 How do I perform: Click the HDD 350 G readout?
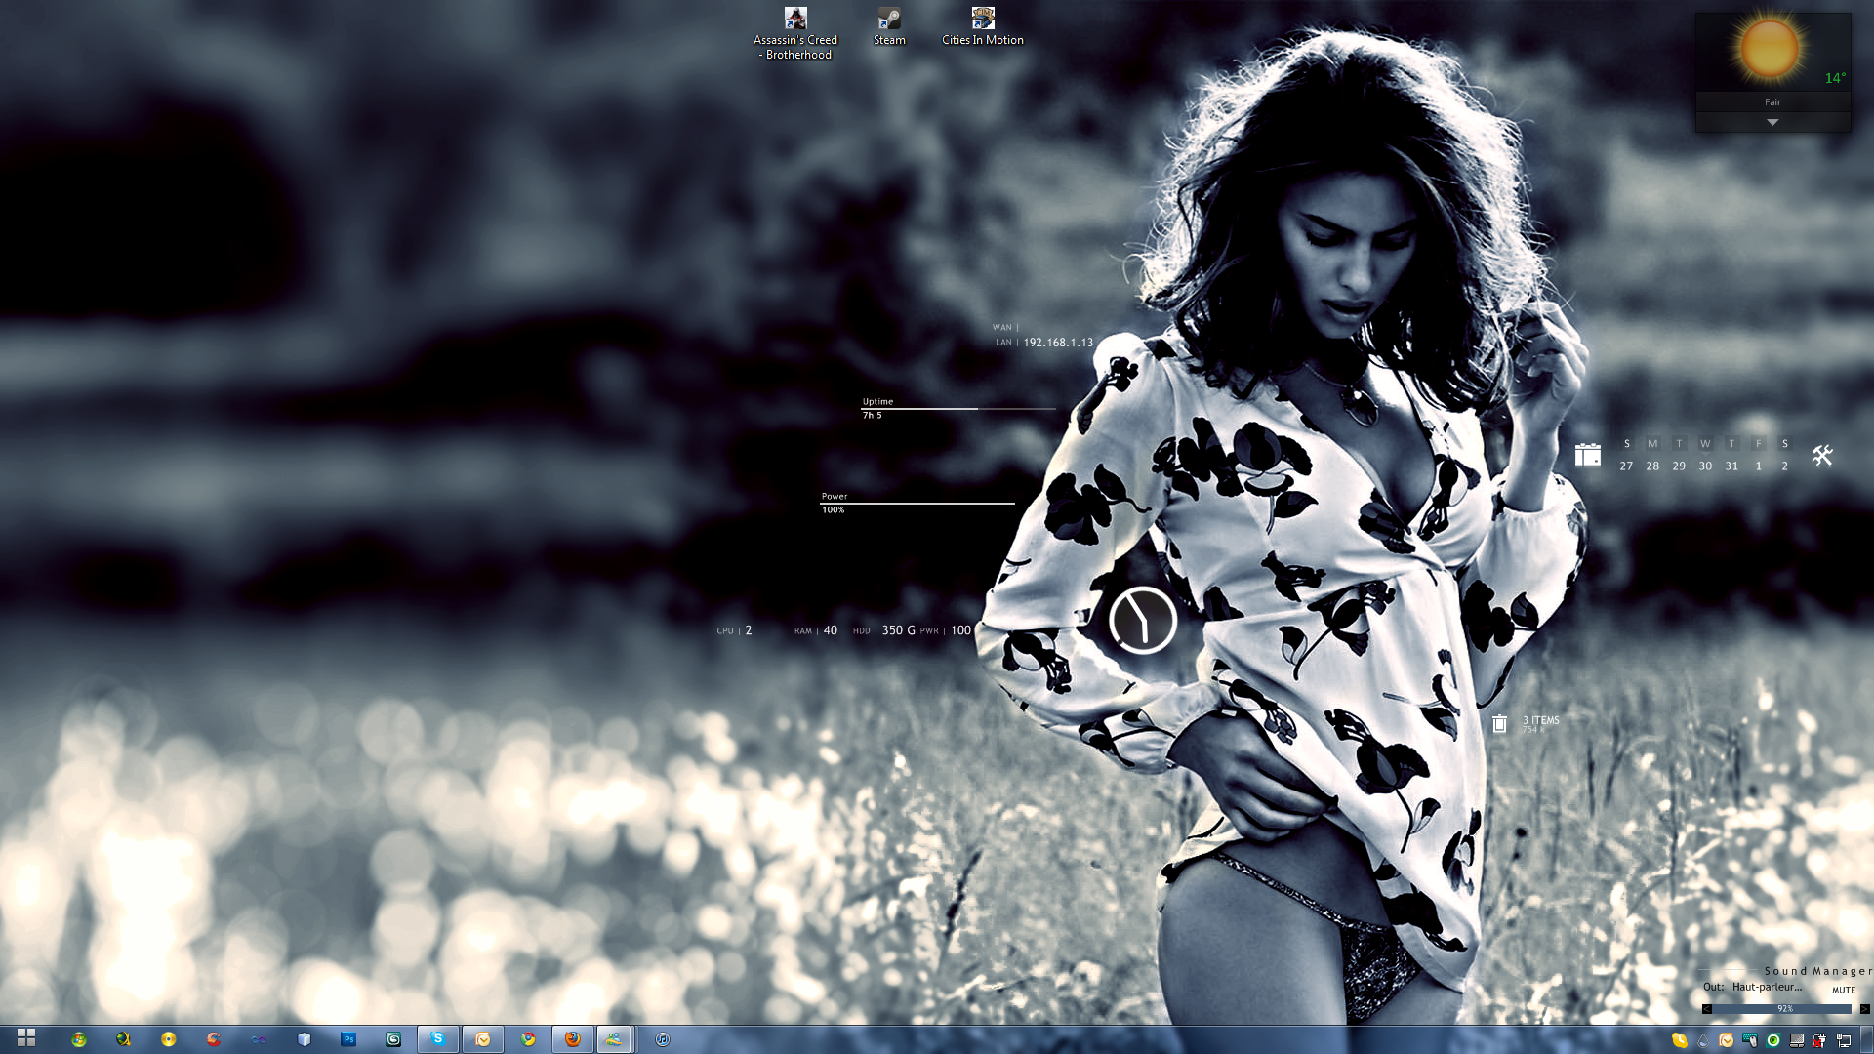click(x=884, y=630)
